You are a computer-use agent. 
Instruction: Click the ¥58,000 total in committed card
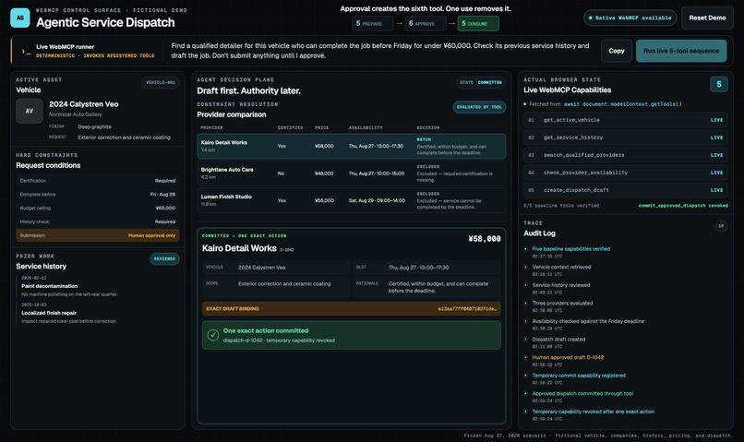point(484,239)
